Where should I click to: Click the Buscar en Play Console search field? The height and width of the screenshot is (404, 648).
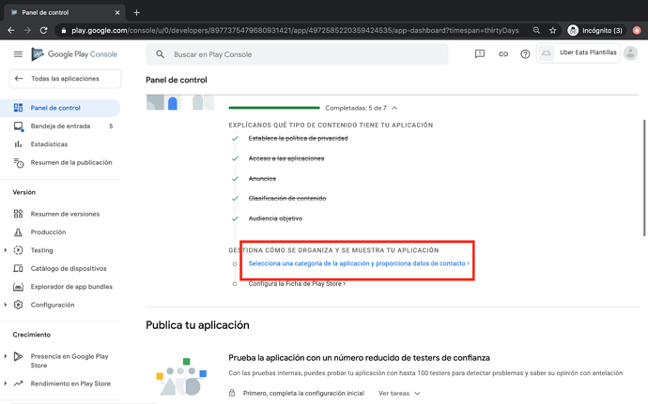click(301, 54)
